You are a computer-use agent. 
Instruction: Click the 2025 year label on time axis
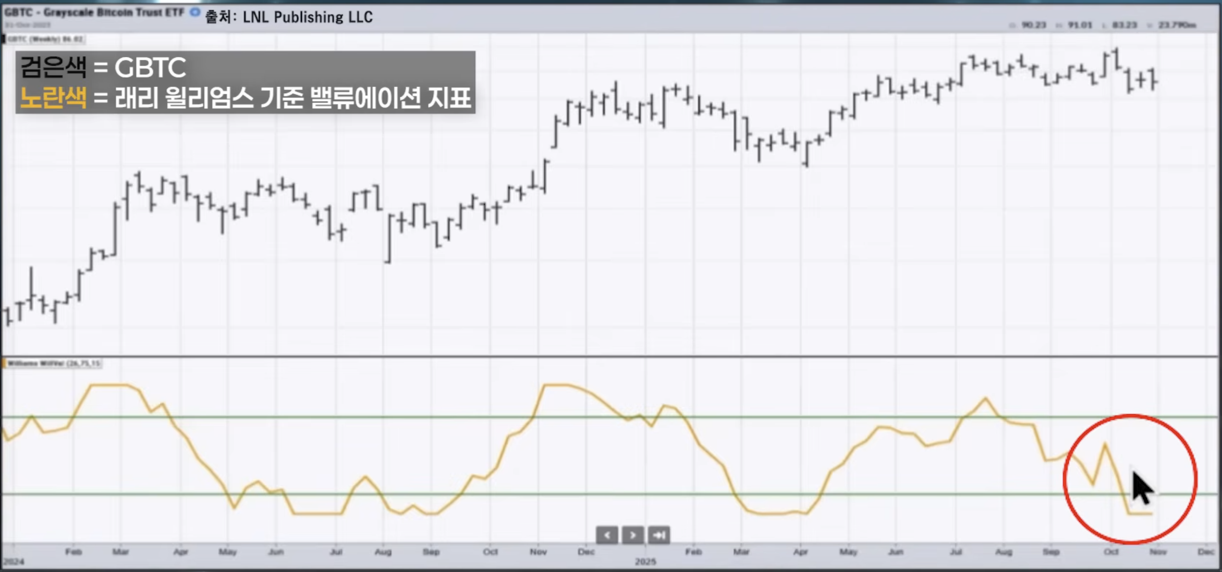coord(645,562)
